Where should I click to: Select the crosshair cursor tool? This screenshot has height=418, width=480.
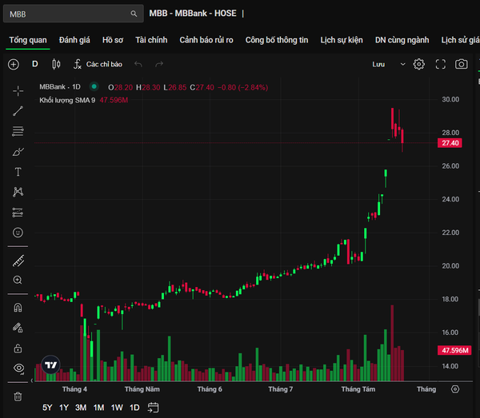click(18, 91)
